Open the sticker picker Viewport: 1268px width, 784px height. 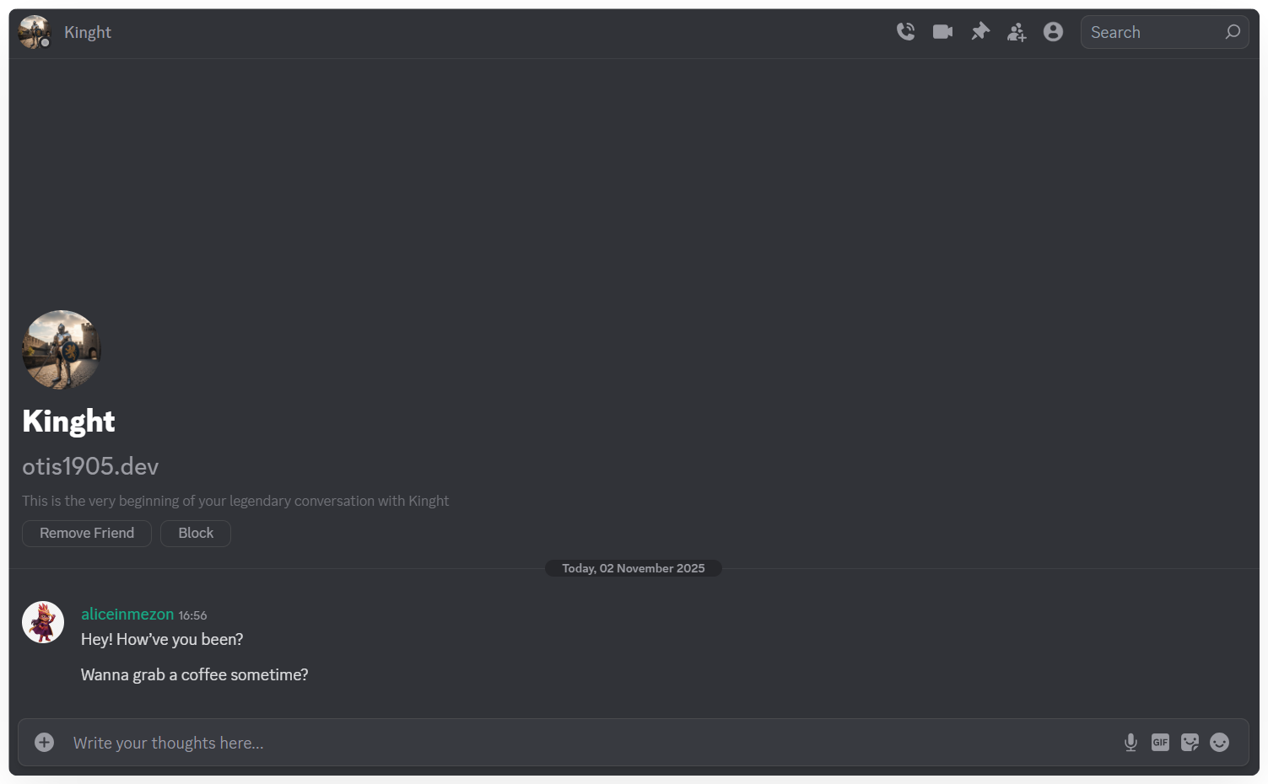[1190, 742]
